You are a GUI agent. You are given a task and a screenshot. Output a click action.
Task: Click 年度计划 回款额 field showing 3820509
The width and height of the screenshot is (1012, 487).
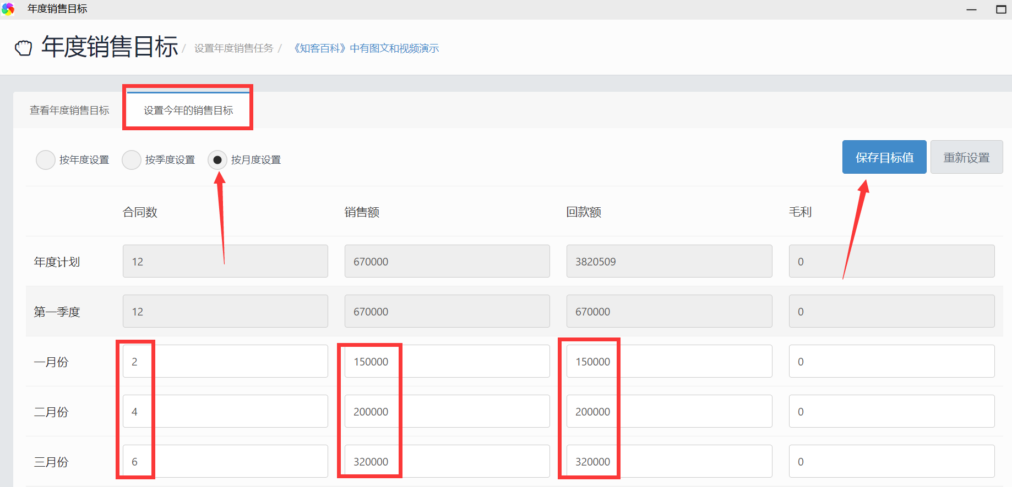(x=669, y=261)
